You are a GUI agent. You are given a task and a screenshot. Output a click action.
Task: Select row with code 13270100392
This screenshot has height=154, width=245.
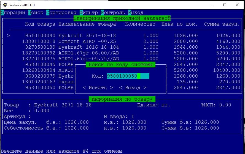click(x=123, y=53)
